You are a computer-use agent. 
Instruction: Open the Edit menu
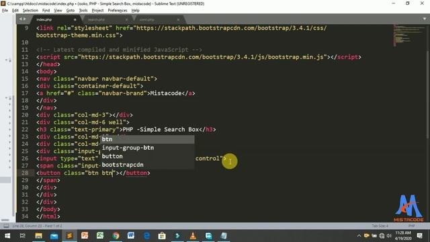coord(15,11)
